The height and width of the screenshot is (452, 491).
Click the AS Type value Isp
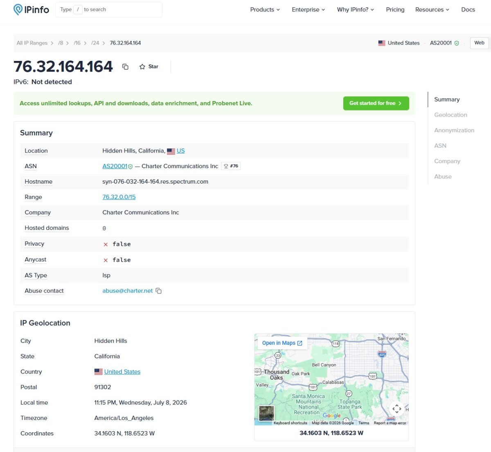click(x=106, y=275)
